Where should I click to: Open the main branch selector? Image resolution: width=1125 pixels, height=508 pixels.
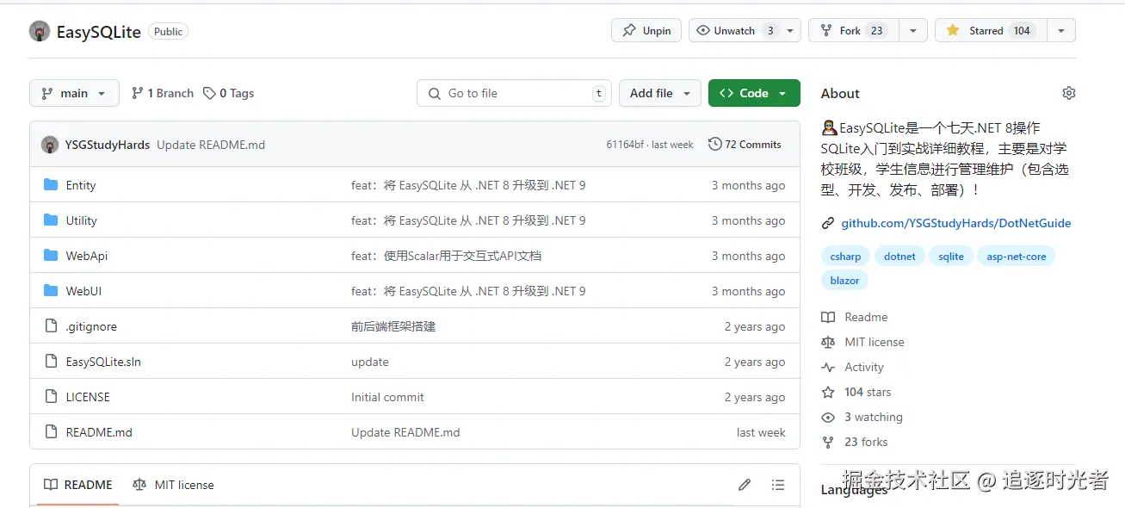74,93
